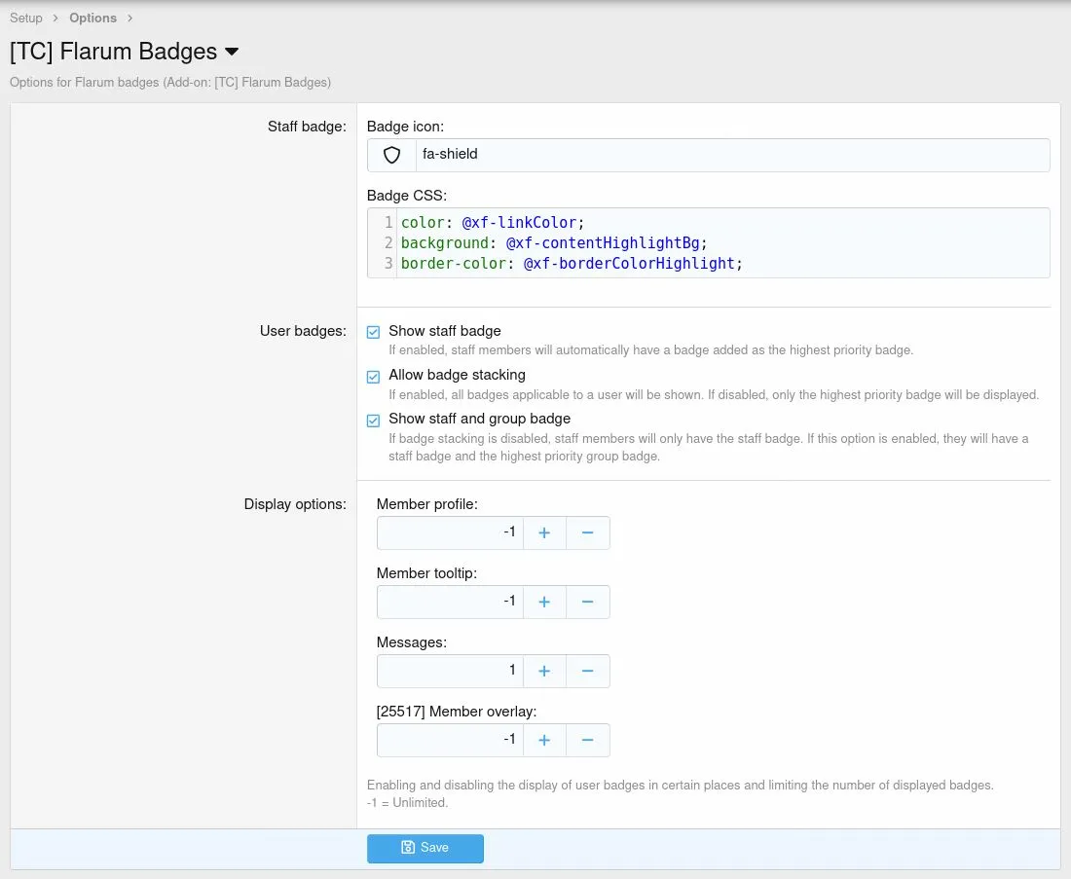Decrease Member overlay value with minus
This screenshot has height=879, width=1071.
click(587, 740)
